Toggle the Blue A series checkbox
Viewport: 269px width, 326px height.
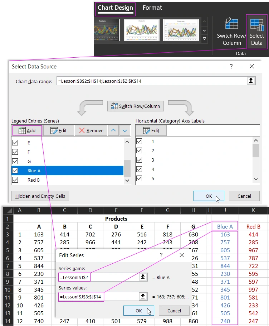(15, 171)
